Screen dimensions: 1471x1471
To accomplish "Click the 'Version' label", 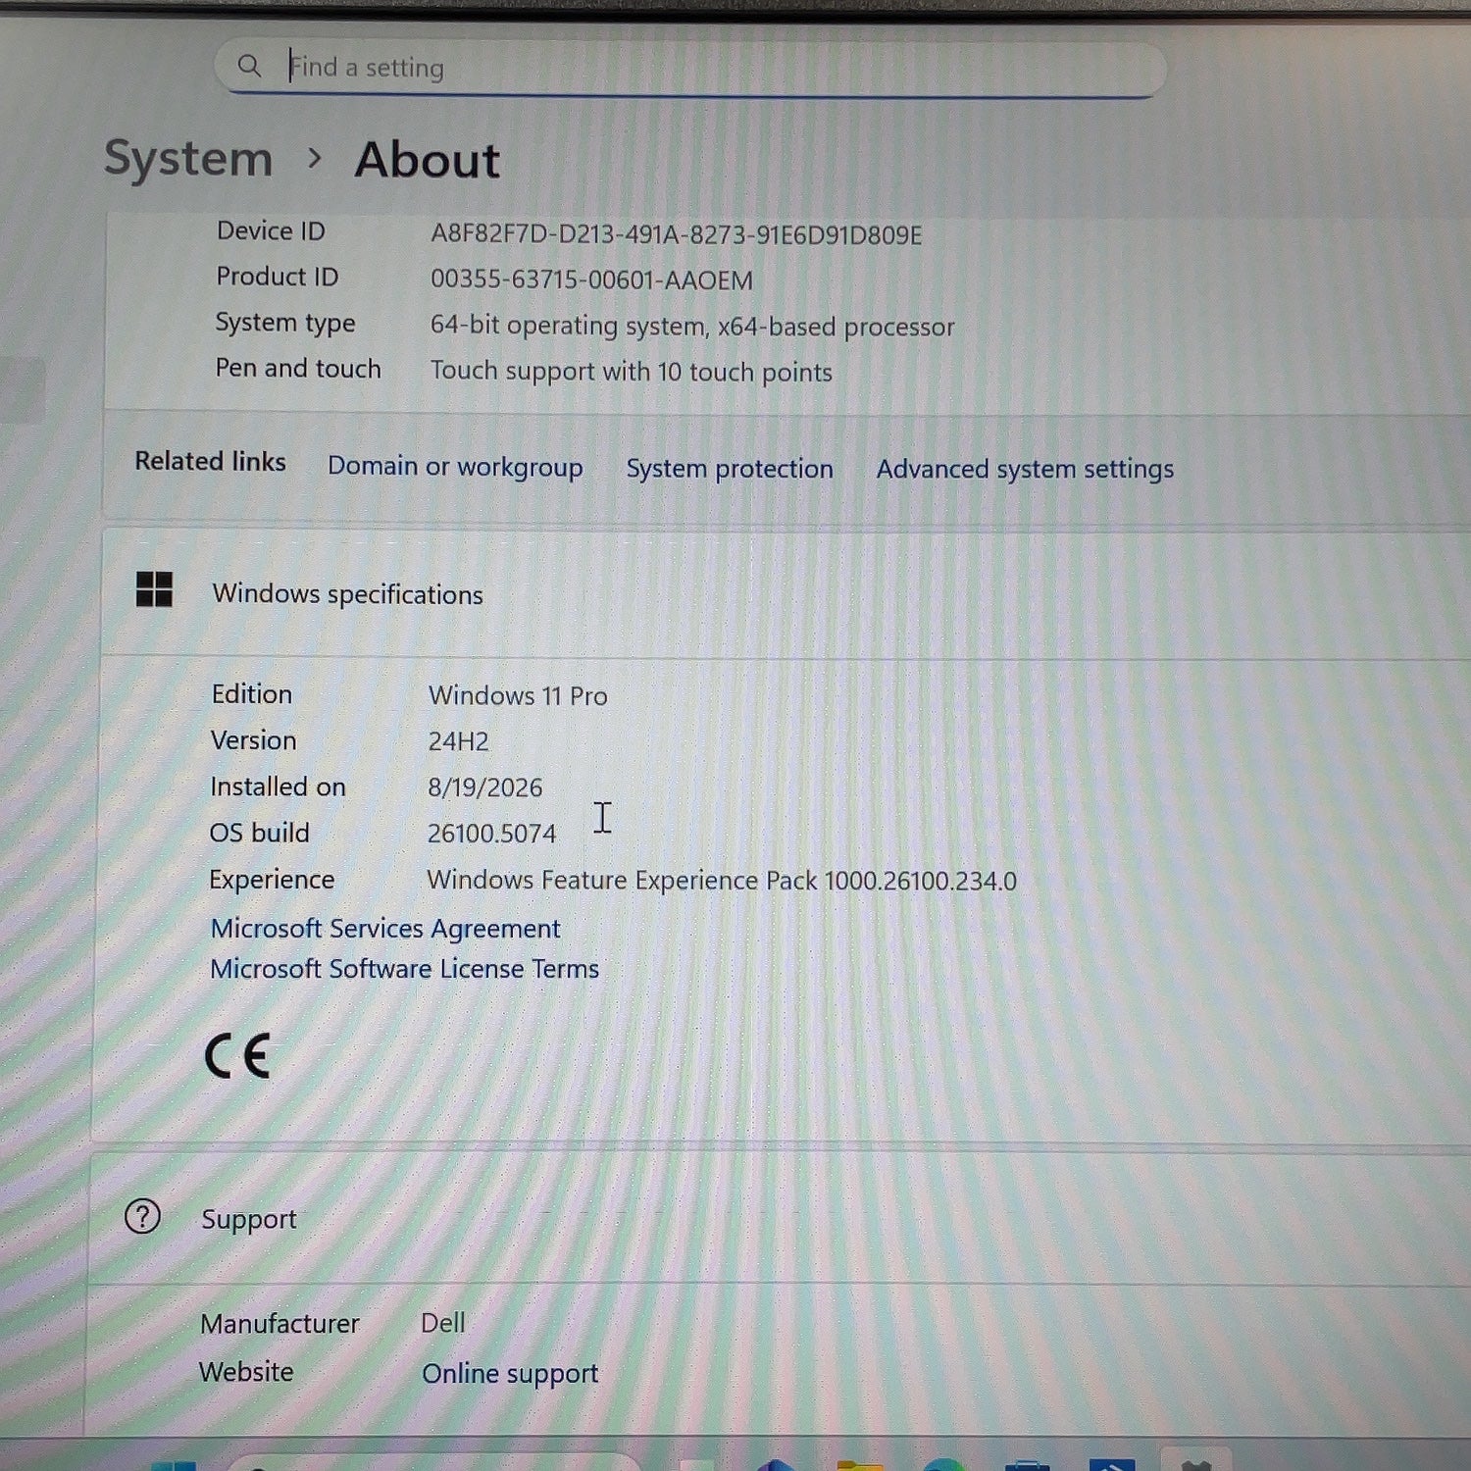I will [253, 740].
